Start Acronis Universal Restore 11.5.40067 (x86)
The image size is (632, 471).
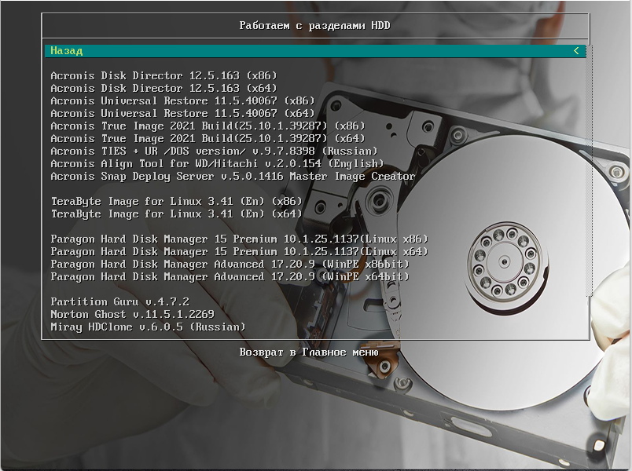(182, 101)
